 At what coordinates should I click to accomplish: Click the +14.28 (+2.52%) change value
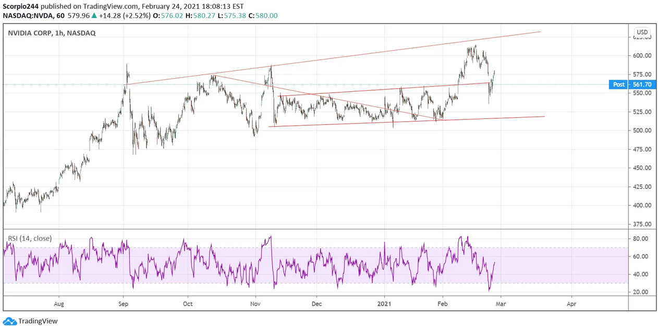pos(125,16)
